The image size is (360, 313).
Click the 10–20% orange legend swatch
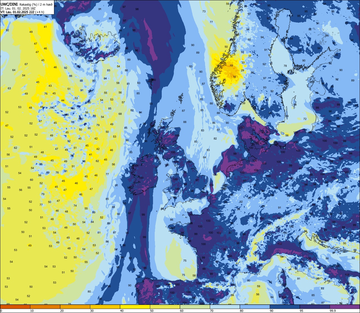point(45,307)
